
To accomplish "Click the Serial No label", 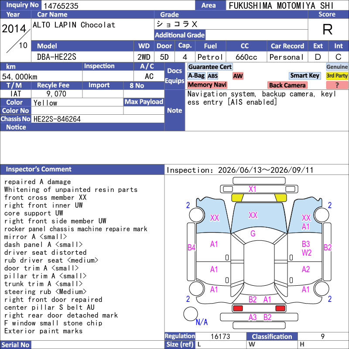I will click(16, 345).
